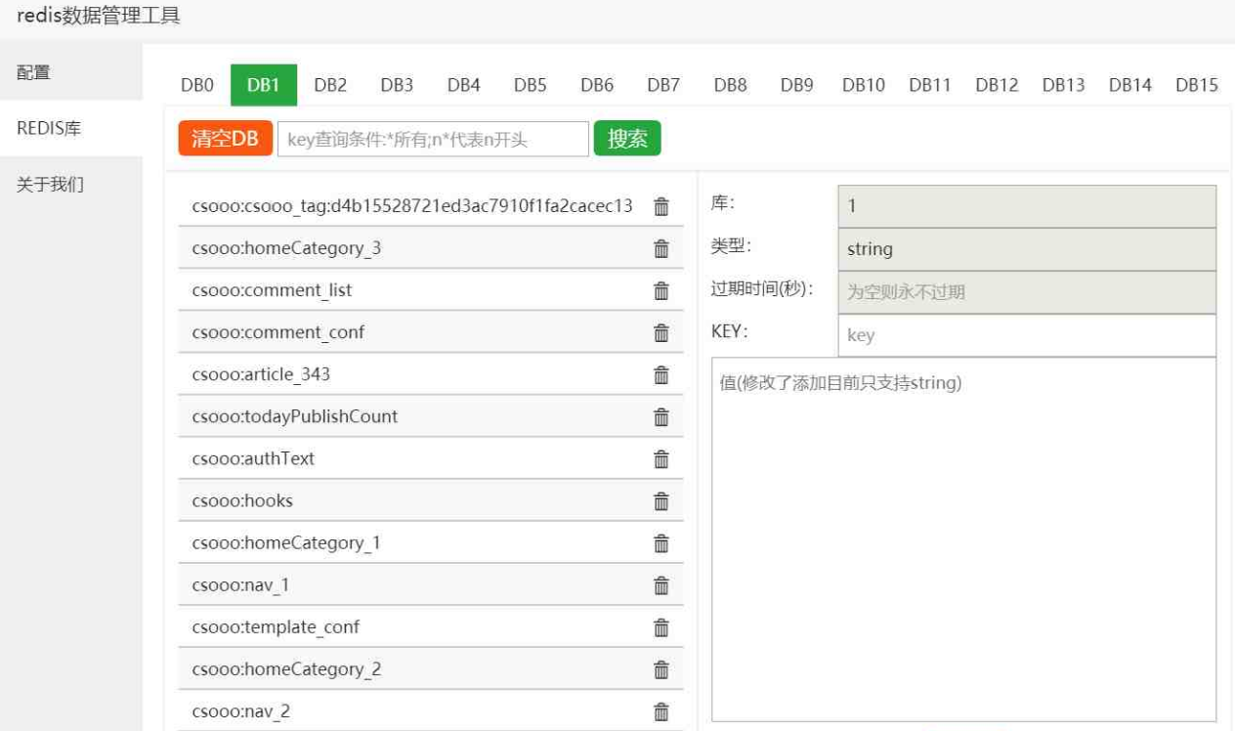Focus the key query search field

click(x=433, y=139)
